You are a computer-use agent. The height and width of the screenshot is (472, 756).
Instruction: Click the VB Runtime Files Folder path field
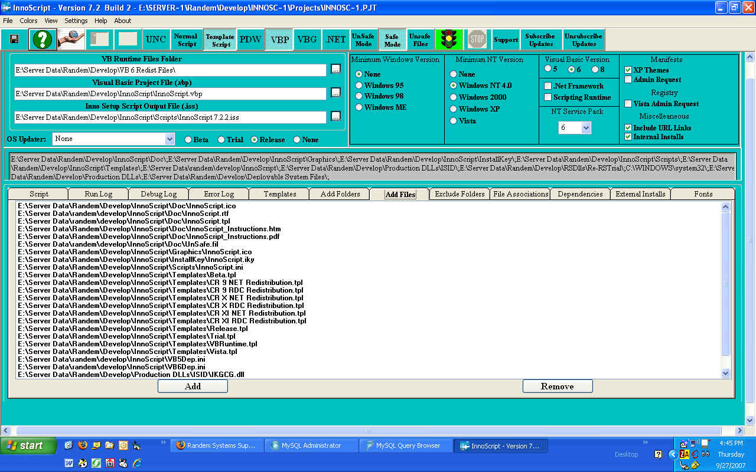(170, 70)
